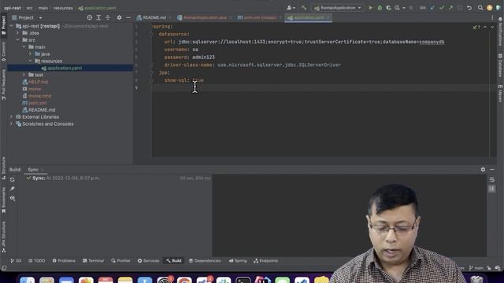Open the TODO tool window tab
504x283 pixels.
pyautogui.click(x=37, y=261)
